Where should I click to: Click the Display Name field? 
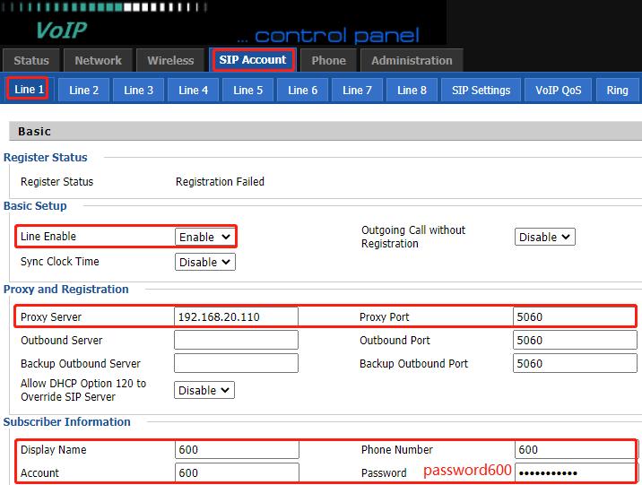236,450
